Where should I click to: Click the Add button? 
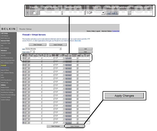[85, 49]
